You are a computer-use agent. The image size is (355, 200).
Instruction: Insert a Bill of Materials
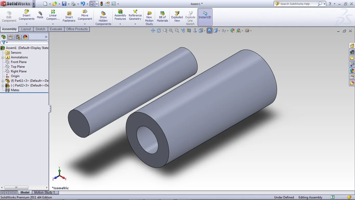coord(162,17)
